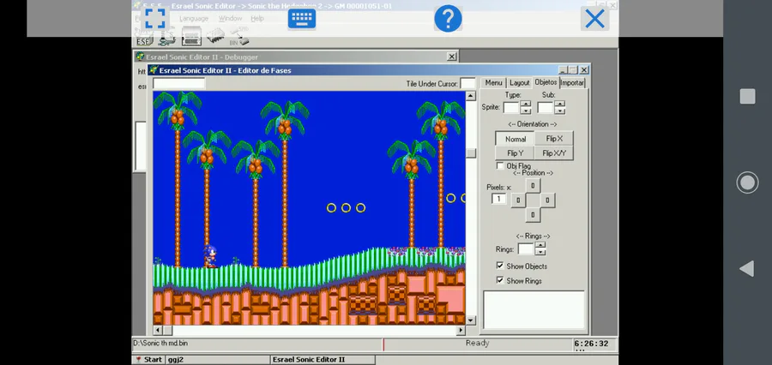Uncheck the Show Objects checkbox
Viewport: 772px width, 365px height.
pos(500,266)
